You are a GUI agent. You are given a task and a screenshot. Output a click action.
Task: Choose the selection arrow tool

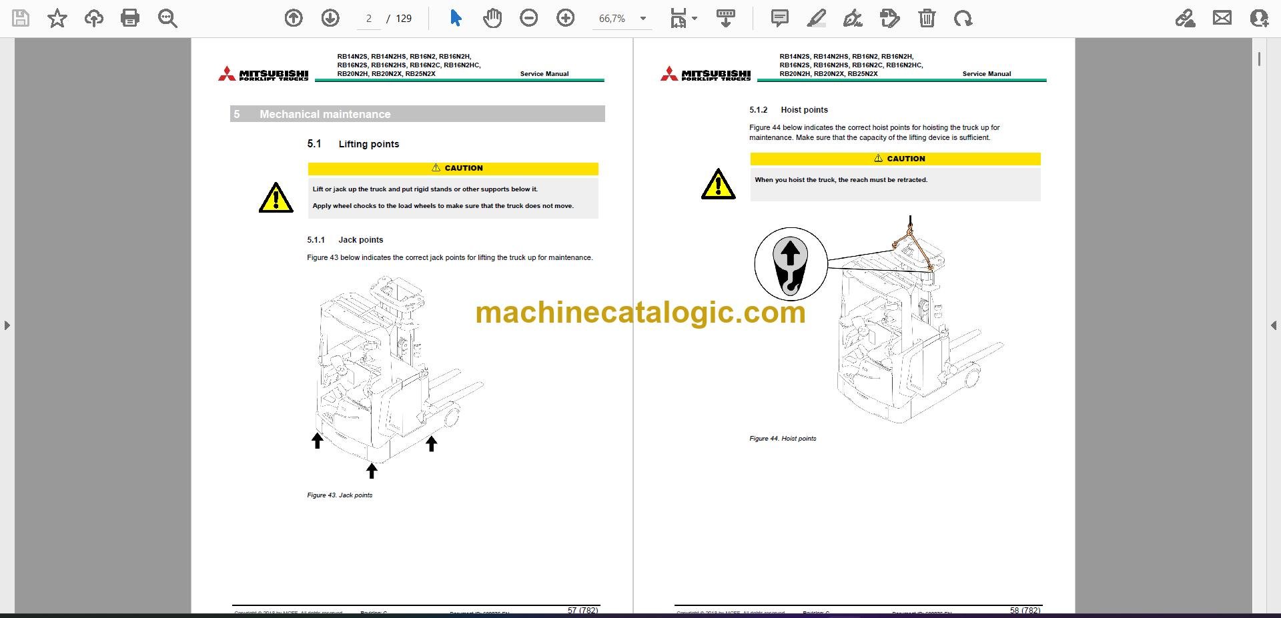tap(456, 18)
